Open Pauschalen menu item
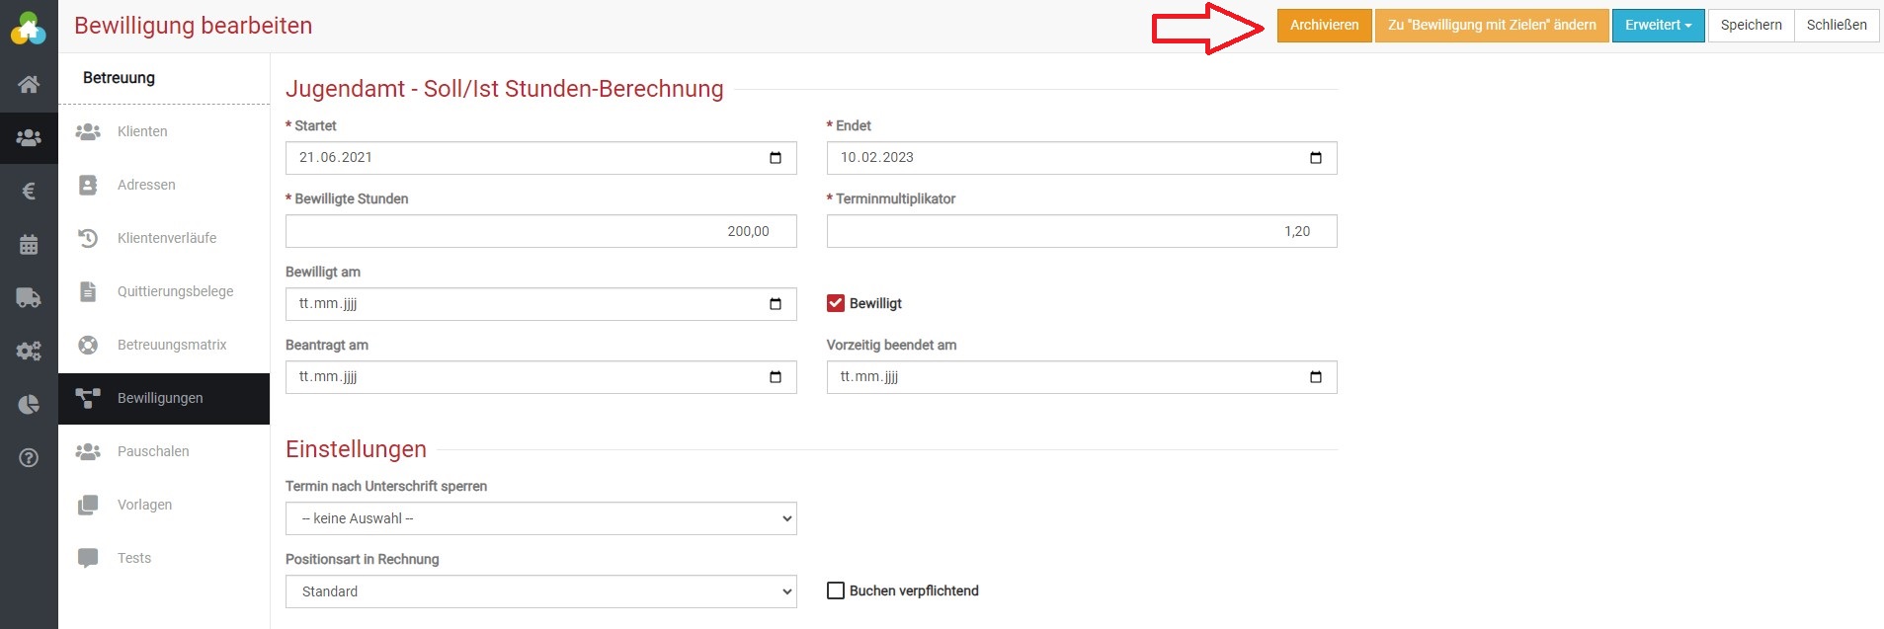This screenshot has width=1884, height=629. pyautogui.click(x=164, y=451)
